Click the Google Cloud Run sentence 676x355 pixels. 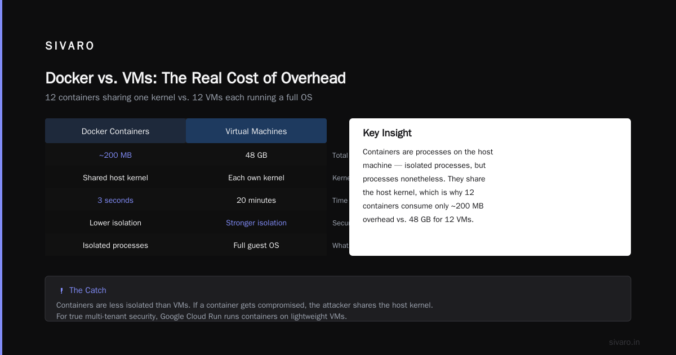[x=202, y=316]
